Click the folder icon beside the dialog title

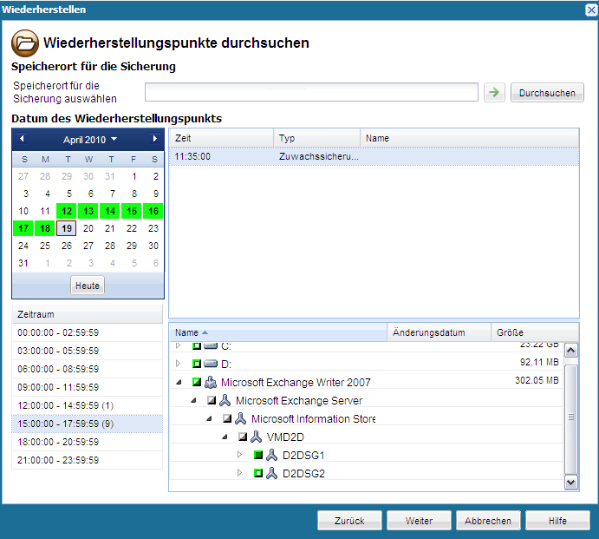click(25, 43)
